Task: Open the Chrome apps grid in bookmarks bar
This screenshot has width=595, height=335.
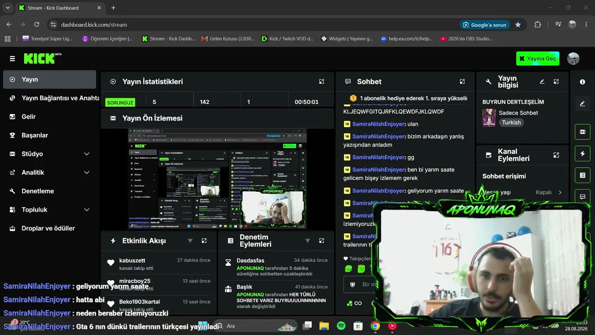Action: click(x=7, y=39)
